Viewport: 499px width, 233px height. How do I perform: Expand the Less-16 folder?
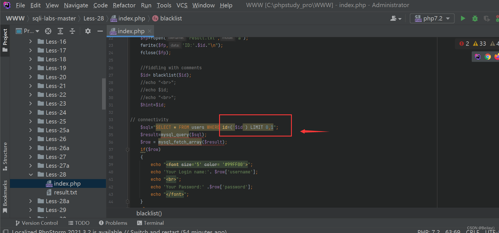click(x=31, y=41)
